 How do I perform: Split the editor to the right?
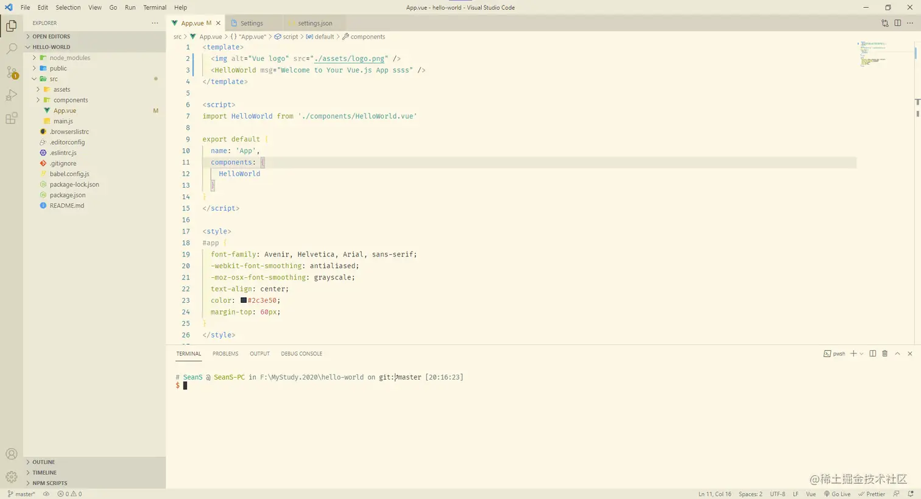click(x=898, y=23)
